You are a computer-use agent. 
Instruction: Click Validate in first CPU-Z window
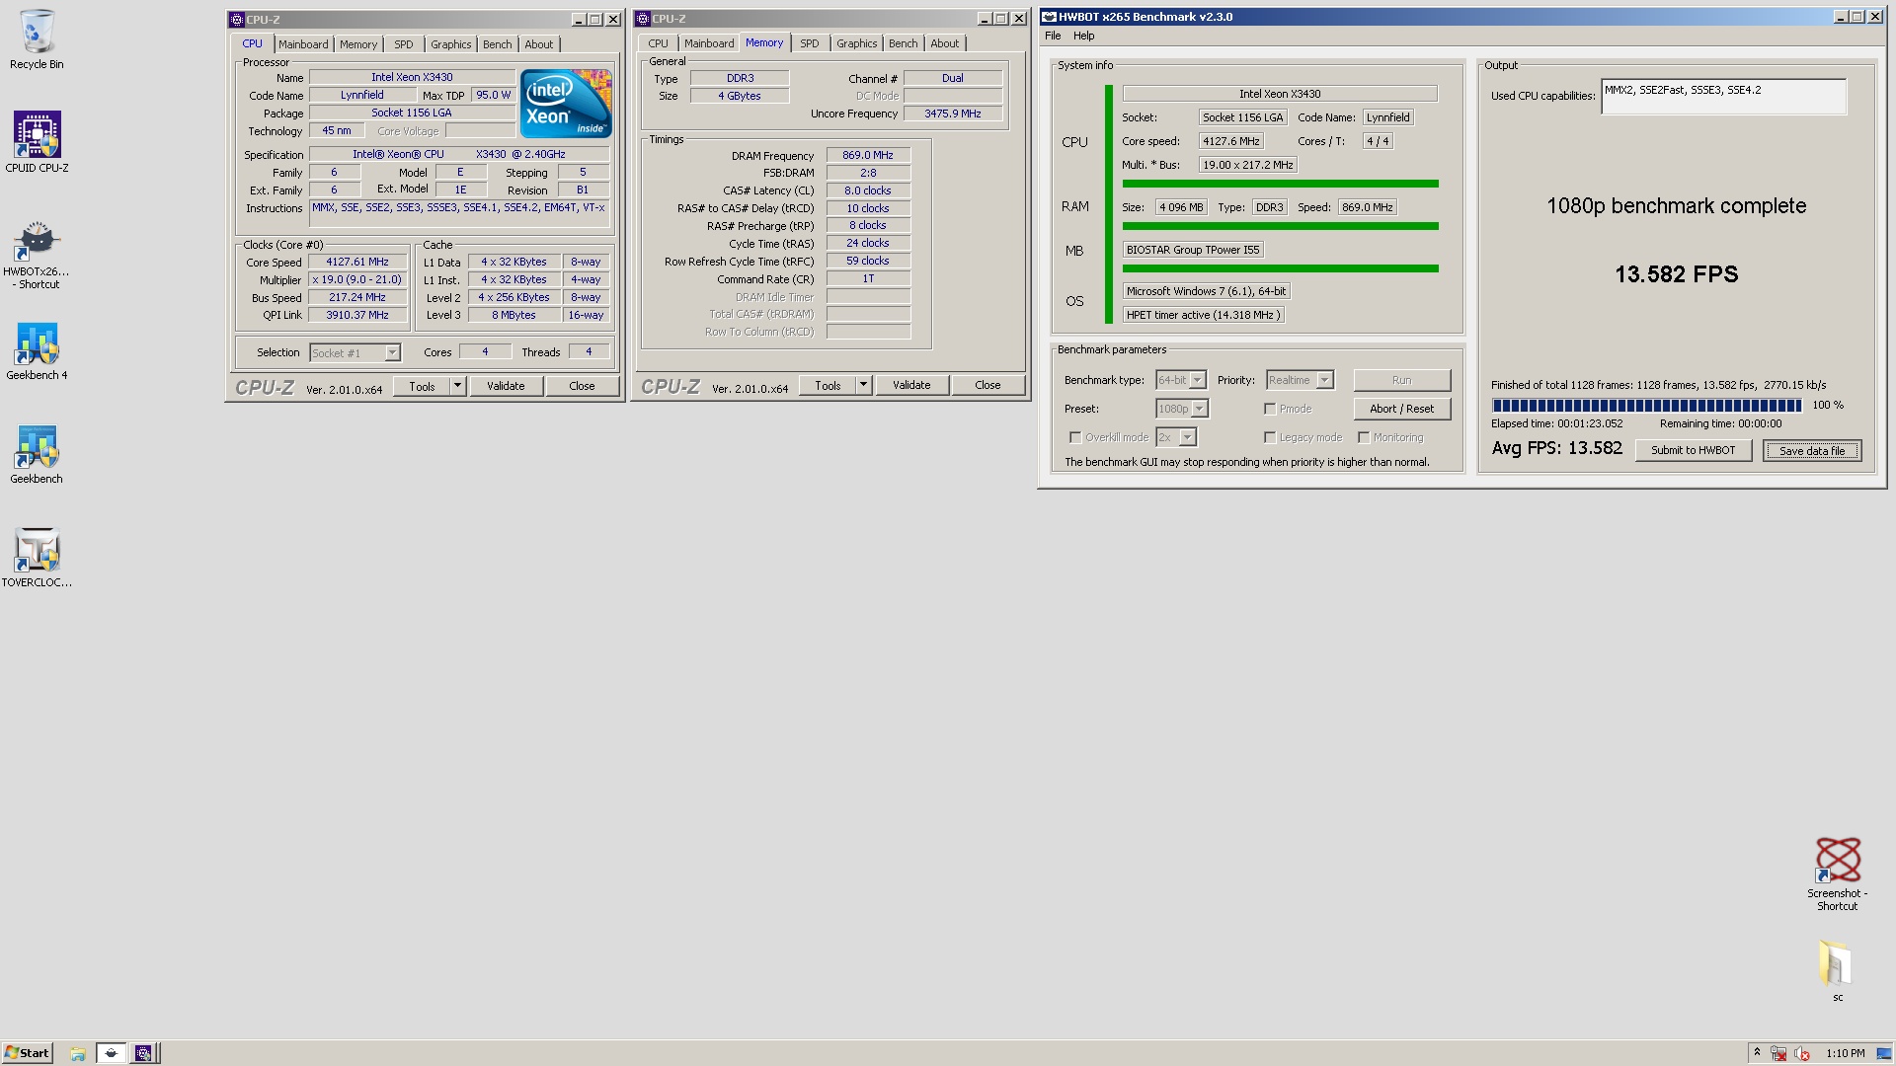(x=506, y=386)
